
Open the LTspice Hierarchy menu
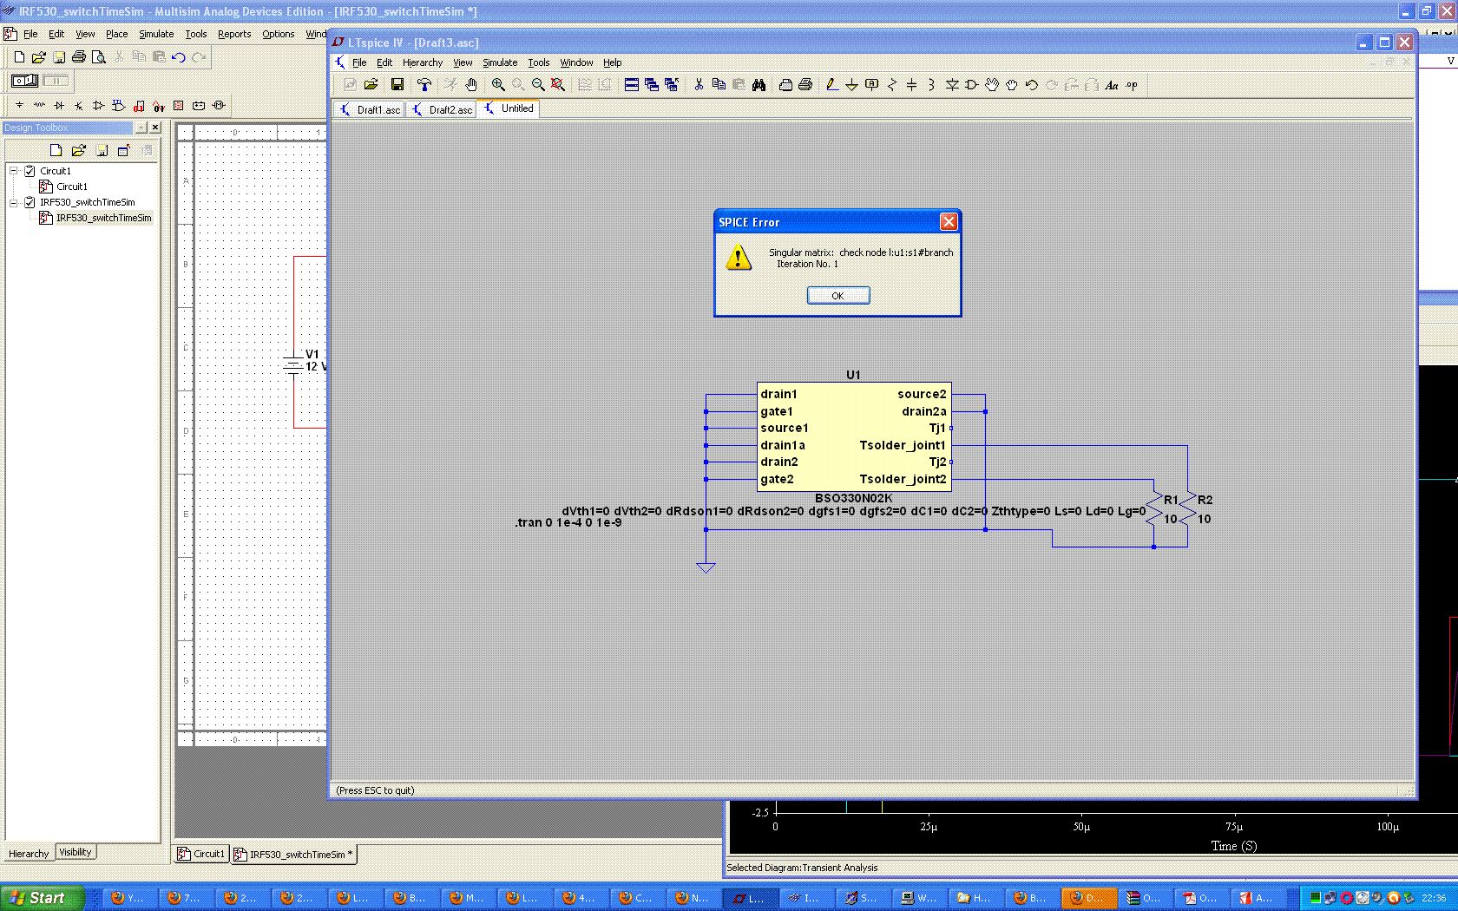point(422,62)
